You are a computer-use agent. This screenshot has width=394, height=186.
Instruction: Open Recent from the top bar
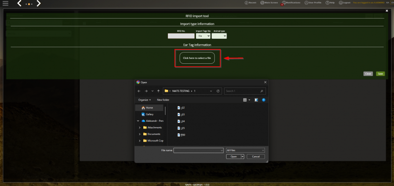(x=250, y=3)
